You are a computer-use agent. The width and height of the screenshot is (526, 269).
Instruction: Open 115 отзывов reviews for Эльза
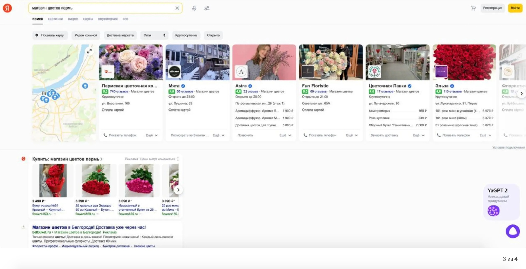(452, 91)
